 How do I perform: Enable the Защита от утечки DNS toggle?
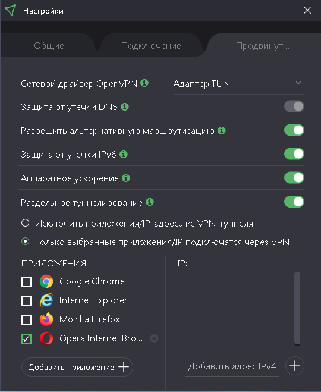click(294, 106)
